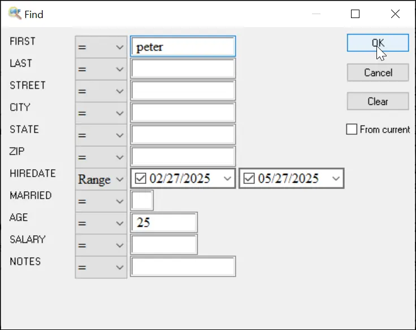Uncheck the end hire date 05/27/2025 checkbox

[249, 178]
